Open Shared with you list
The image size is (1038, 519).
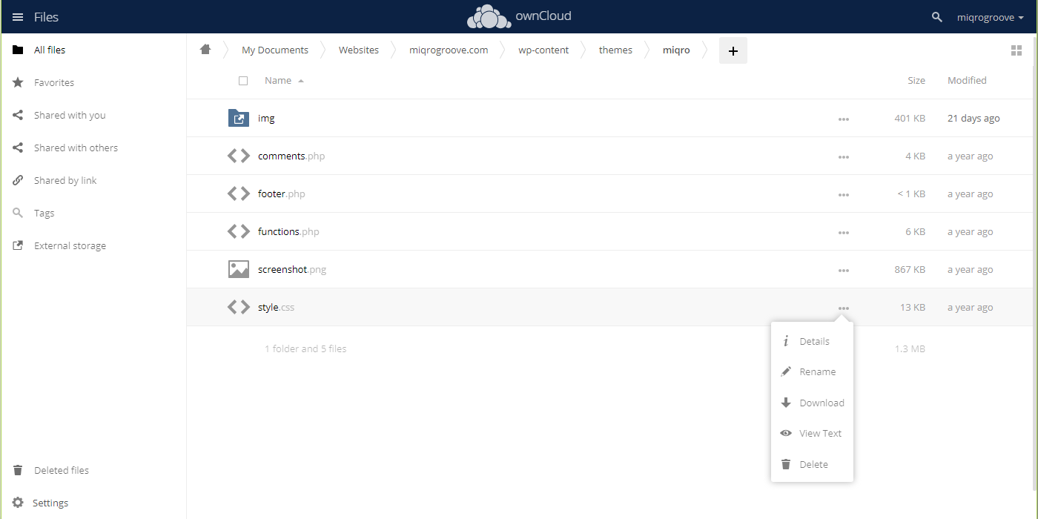93,115
